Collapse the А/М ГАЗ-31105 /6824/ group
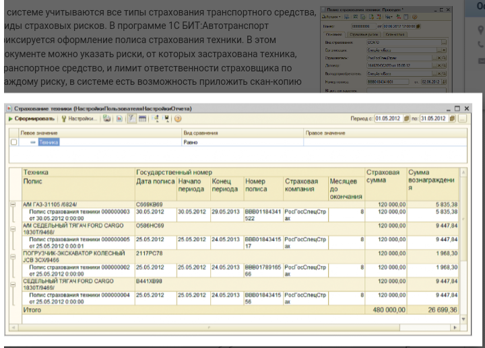This screenshot has height=348, width=485. [x=13, y=204]
